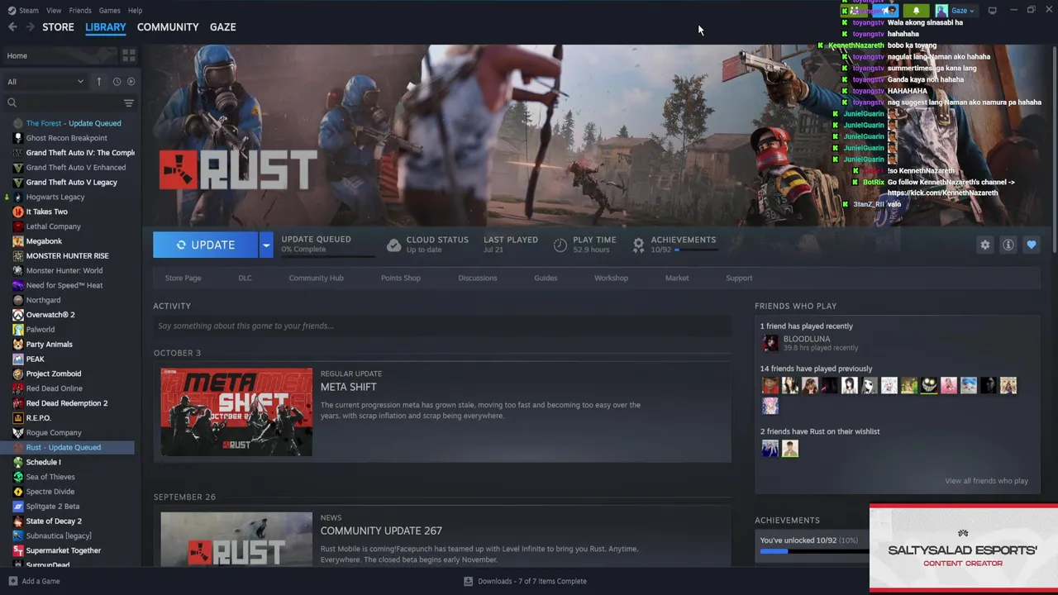Select Party Animals game icon
The width and height of the screenshot is (1058, 595).
coord(18,345)
